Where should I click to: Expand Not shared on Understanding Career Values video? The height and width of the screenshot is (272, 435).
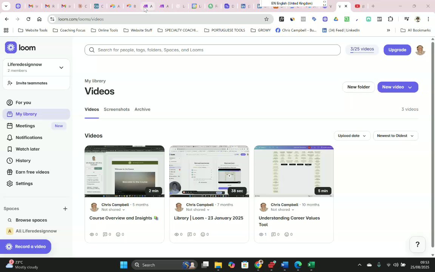tap(282, 210)
